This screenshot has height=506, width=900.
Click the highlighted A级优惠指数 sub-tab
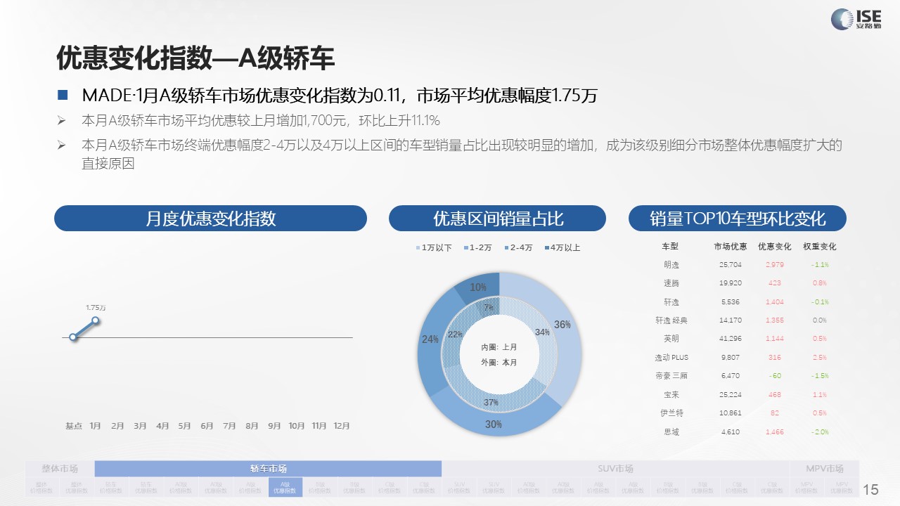click(285, 487)
